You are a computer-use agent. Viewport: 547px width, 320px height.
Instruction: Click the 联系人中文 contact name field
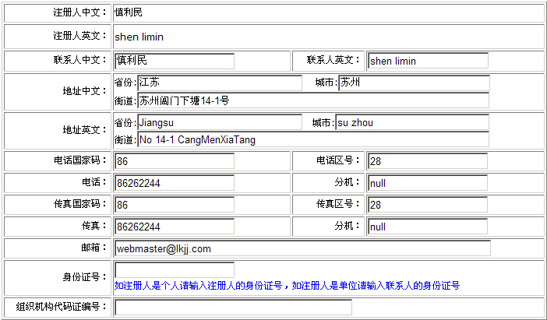tap(174, 61)
